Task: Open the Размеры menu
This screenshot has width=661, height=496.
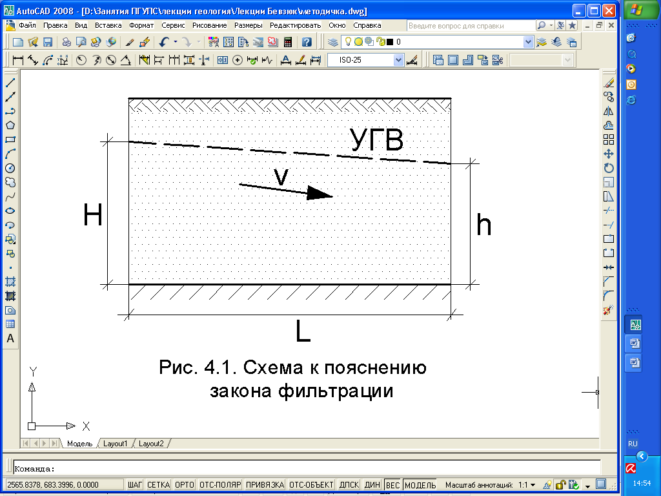Action: [x=249, y=25]
